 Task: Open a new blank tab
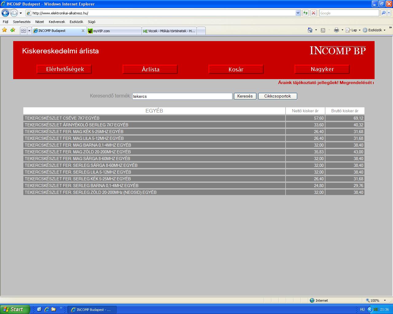(201, 31)
